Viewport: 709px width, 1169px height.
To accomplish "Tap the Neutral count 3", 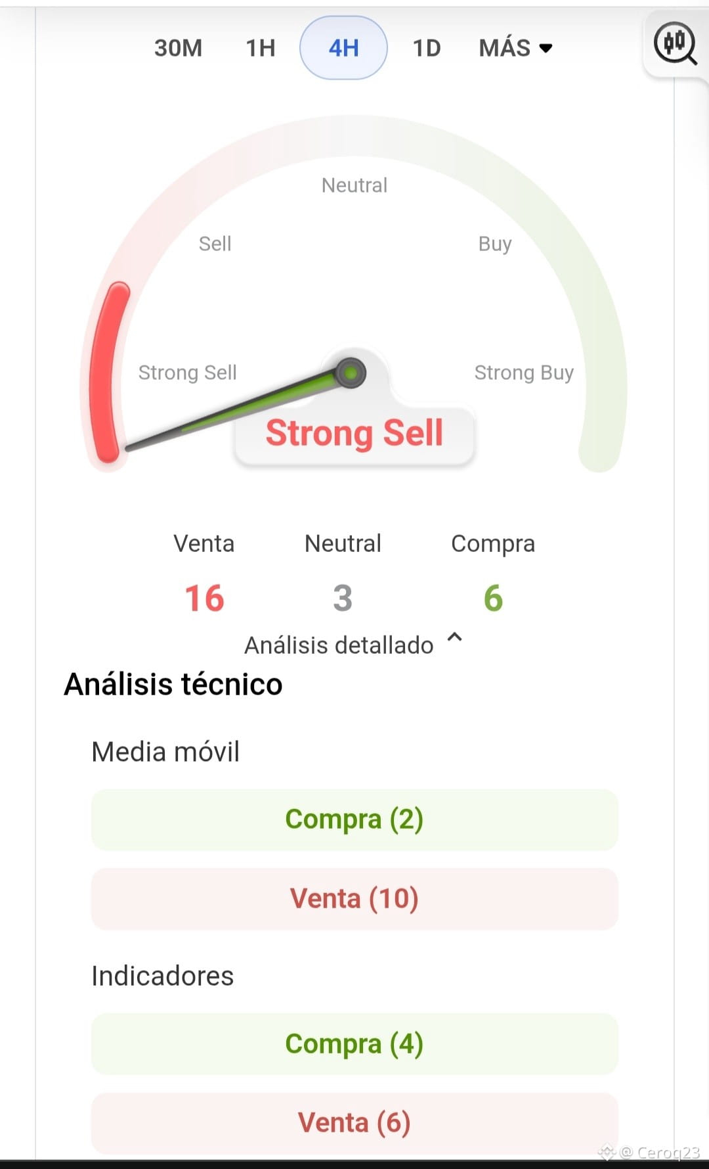I will point(343,598).
